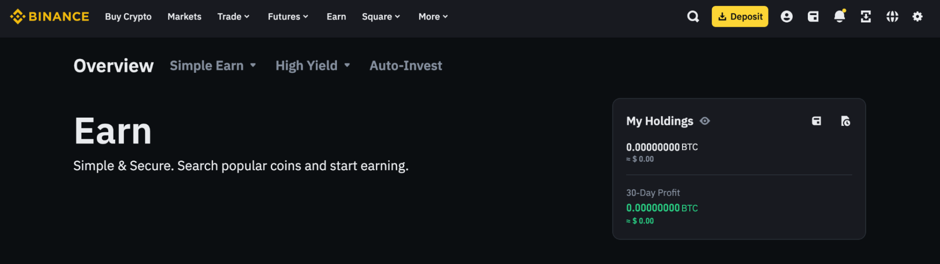The image size is (940, 264).
Task: Click the Binance logo
Action: [x=49, y=17]
